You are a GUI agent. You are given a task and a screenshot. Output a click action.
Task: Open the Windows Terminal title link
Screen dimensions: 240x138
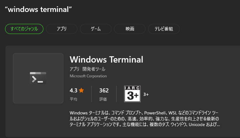106,59
